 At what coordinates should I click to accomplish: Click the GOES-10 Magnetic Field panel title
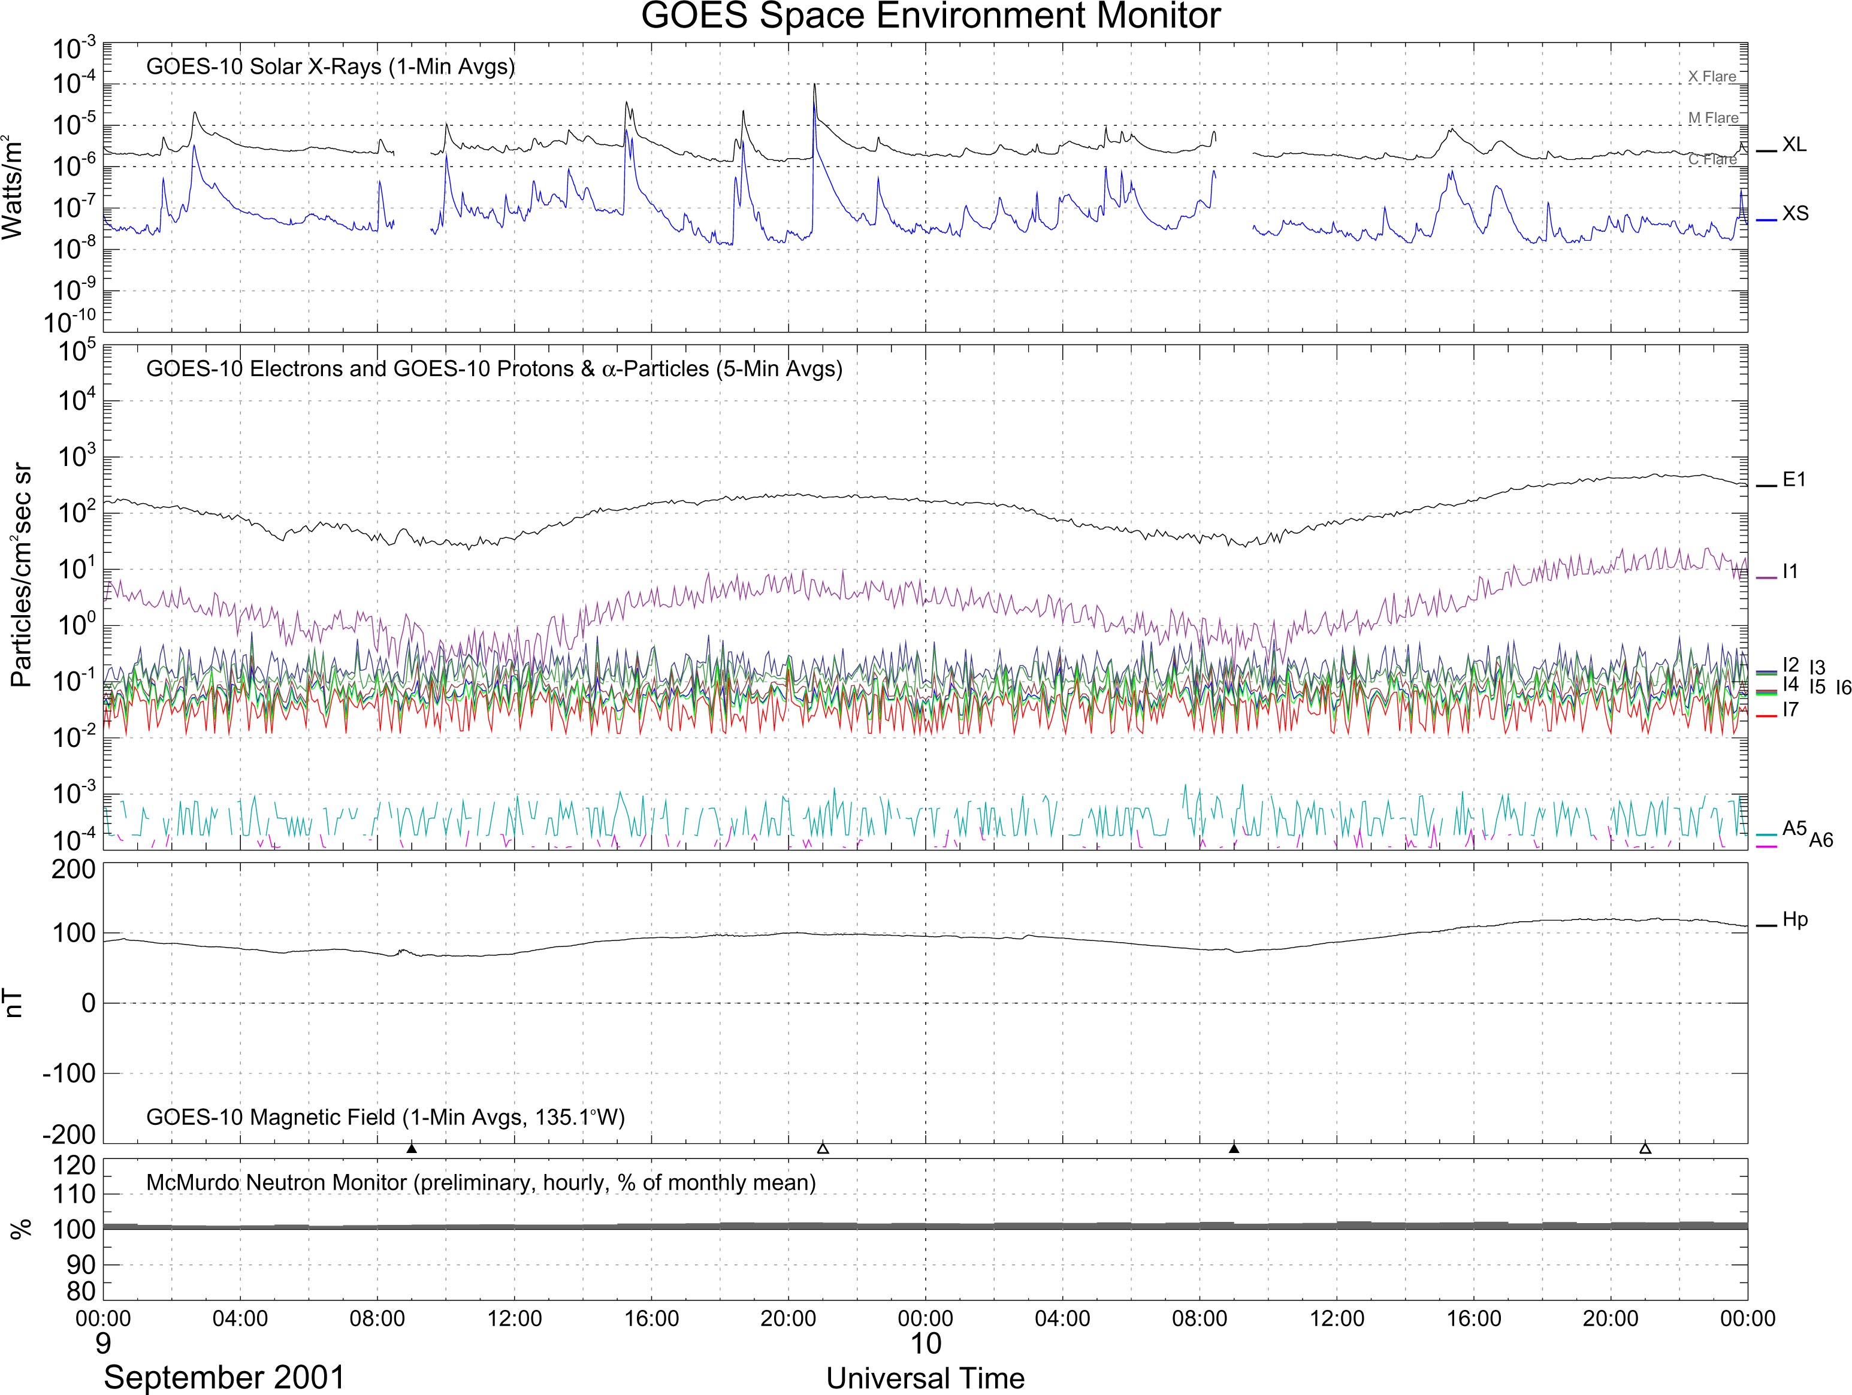tap(385, 1117)
